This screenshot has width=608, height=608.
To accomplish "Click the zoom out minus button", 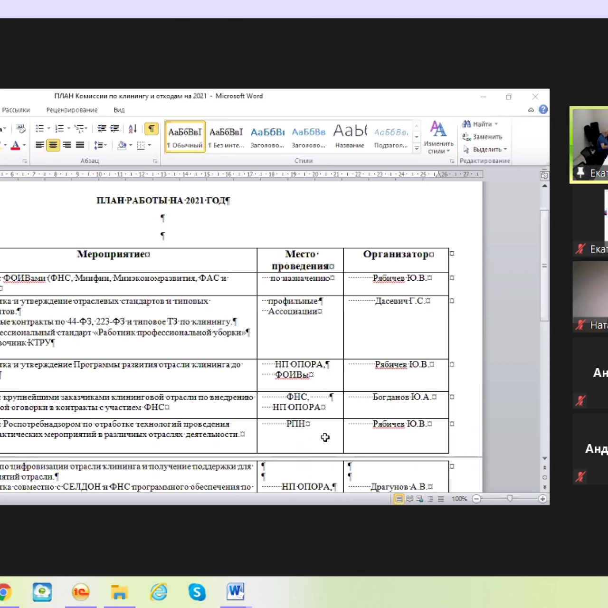I will pyautogui.click(x=476, y=499).
